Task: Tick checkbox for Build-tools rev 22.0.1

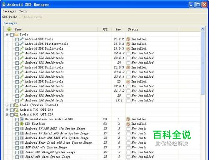Action: [17, 86]
